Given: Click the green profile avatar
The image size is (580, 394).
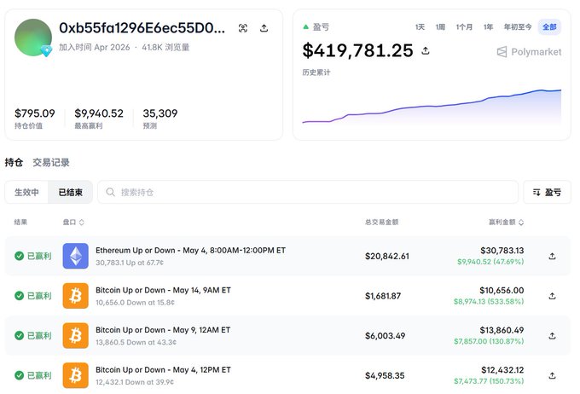Looking at the screenshot, I should [x=33, y=38].
